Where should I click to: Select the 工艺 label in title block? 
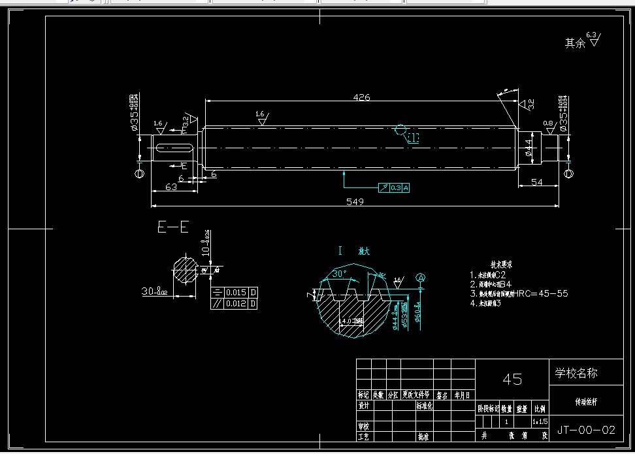click(x=364, y=436)
